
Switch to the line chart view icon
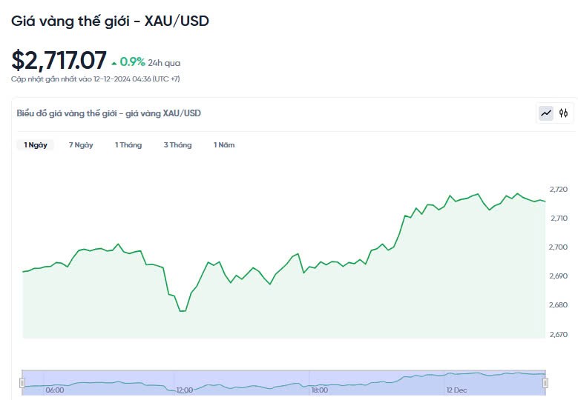pos(546,113)
